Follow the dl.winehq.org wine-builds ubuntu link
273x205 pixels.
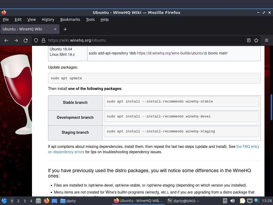[x=170, y=53]
